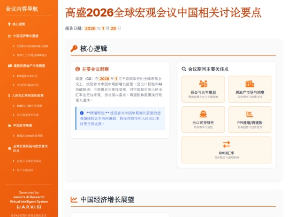Click the highlighted day 29 in report date
Screen dimensions: 289x217
pyautogui.click(x=113, y=28)
